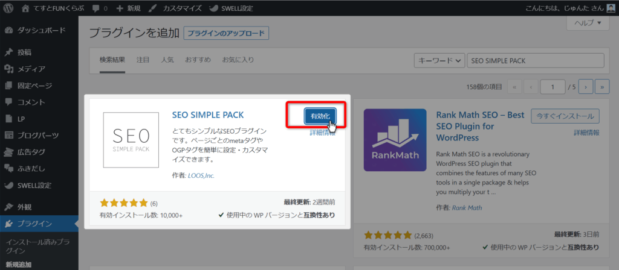Click プラグインのアップロード button
This screenshot has width=619, height=270.
click(x=226, y=34)
